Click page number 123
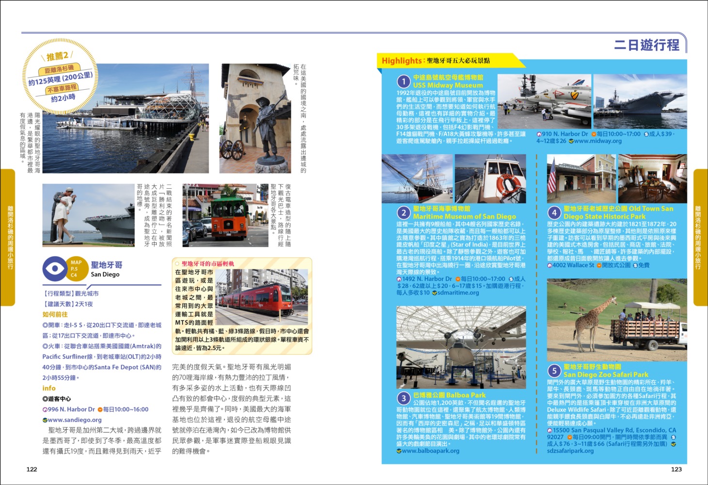708x485 pixels. pyautogui.click(x=676, y=469)
